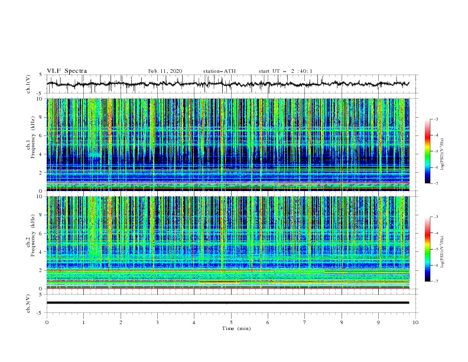Click the ch.1 color bar "log(PSD)(V²/Hz)" label

point(443,154)
